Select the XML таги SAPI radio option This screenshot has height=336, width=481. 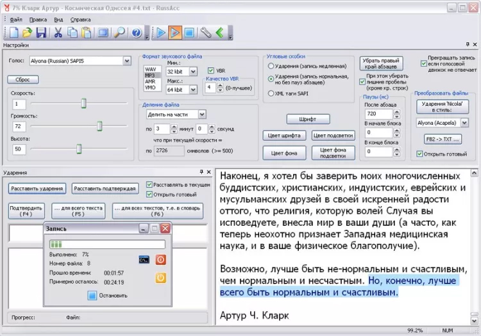tap(271, 93)
